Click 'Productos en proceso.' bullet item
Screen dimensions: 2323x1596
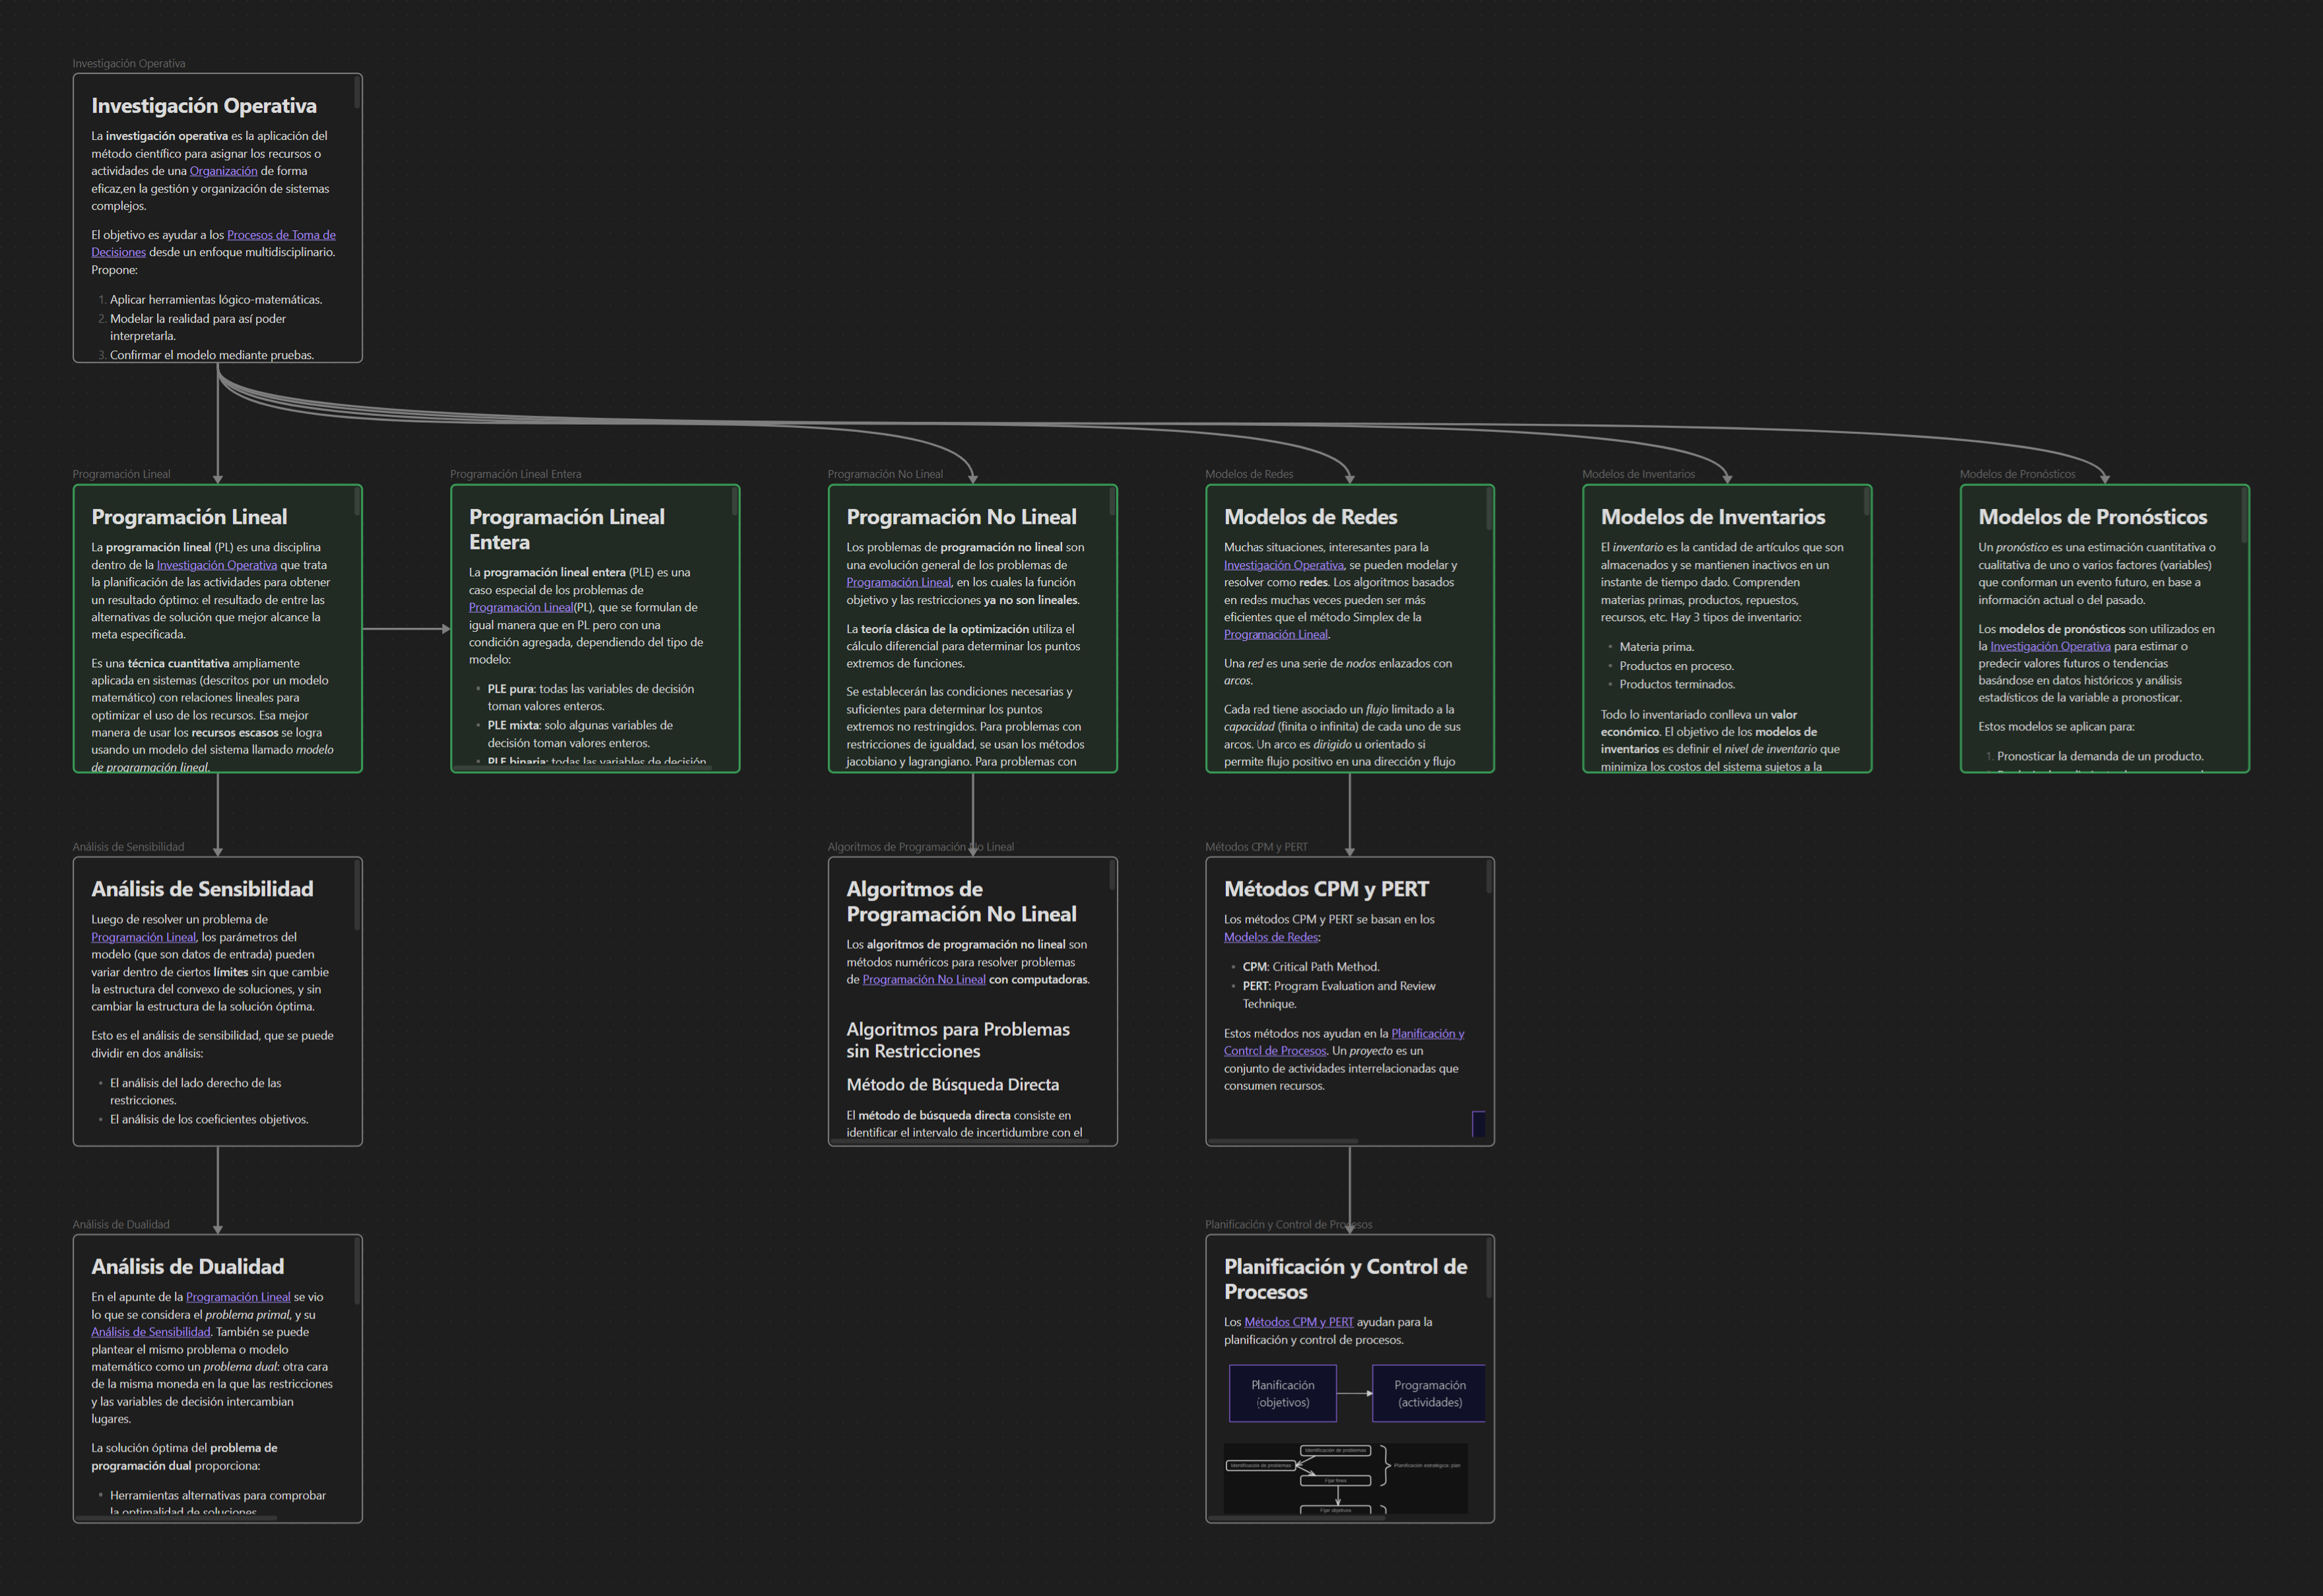click(1676, 666)
